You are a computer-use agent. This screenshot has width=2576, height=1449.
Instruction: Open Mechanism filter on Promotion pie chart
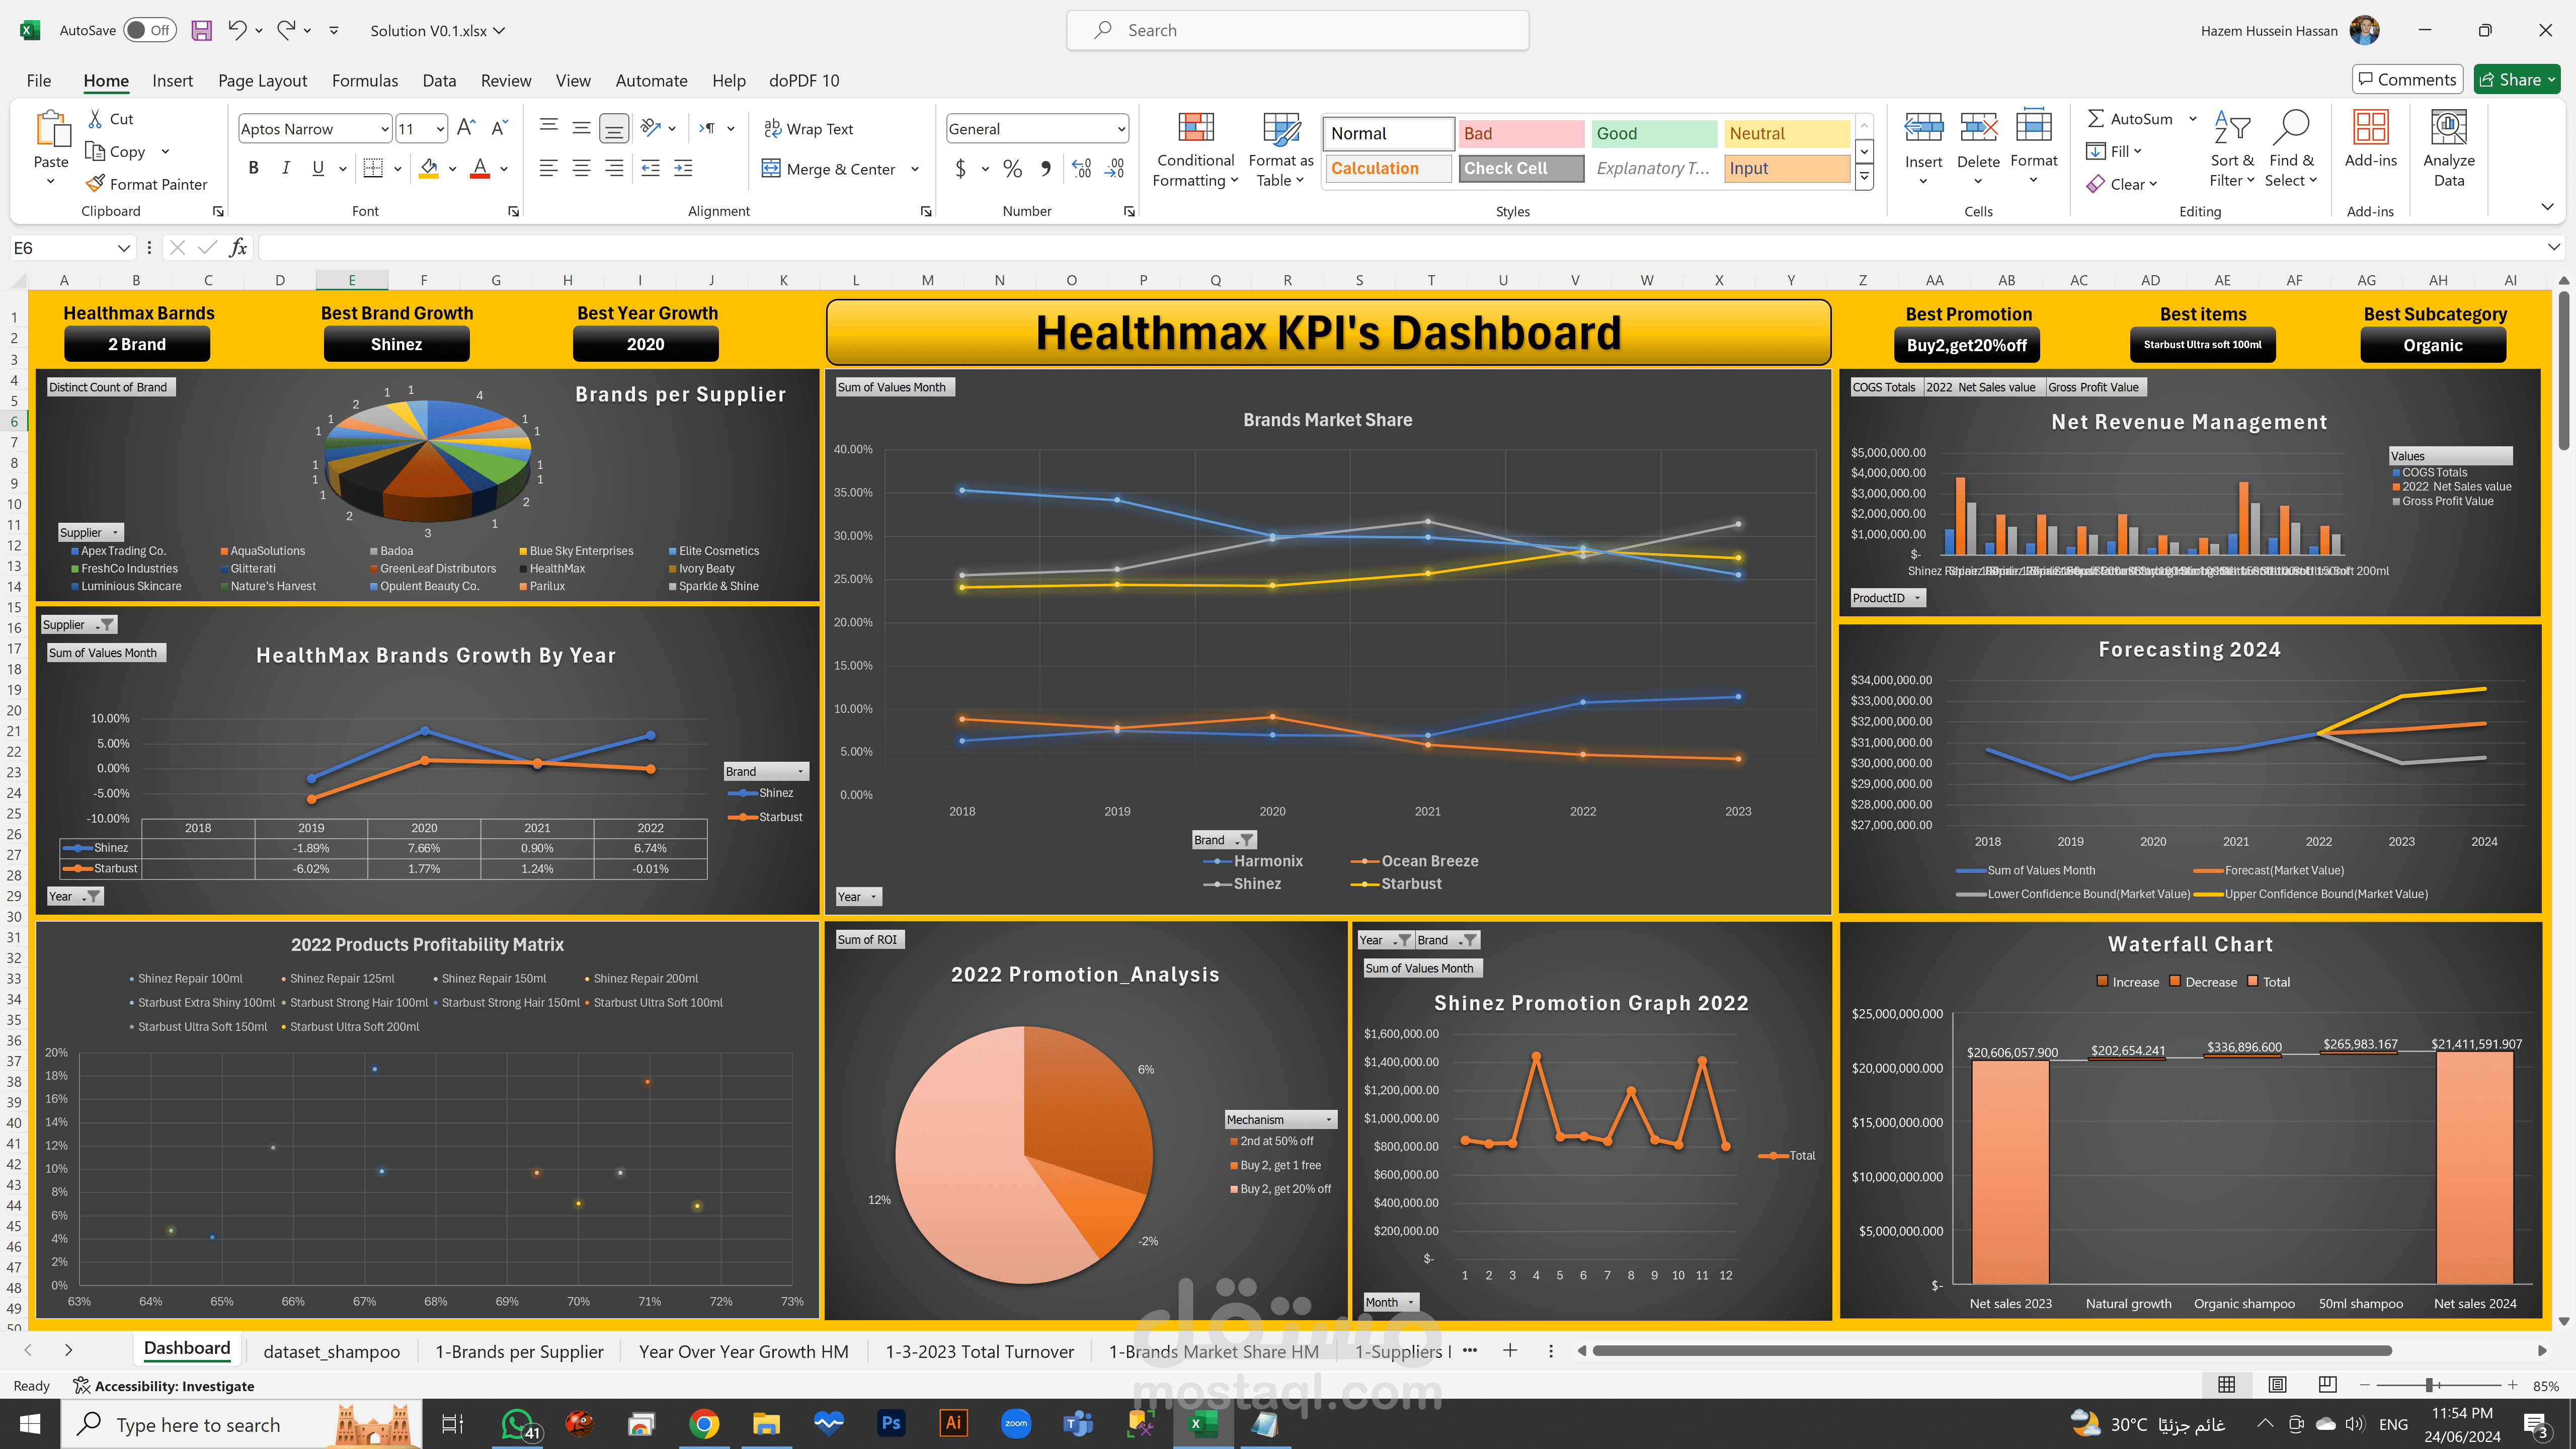(1281, 1119)
